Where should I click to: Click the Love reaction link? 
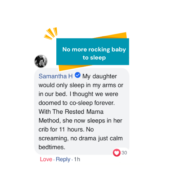[46, 159]
